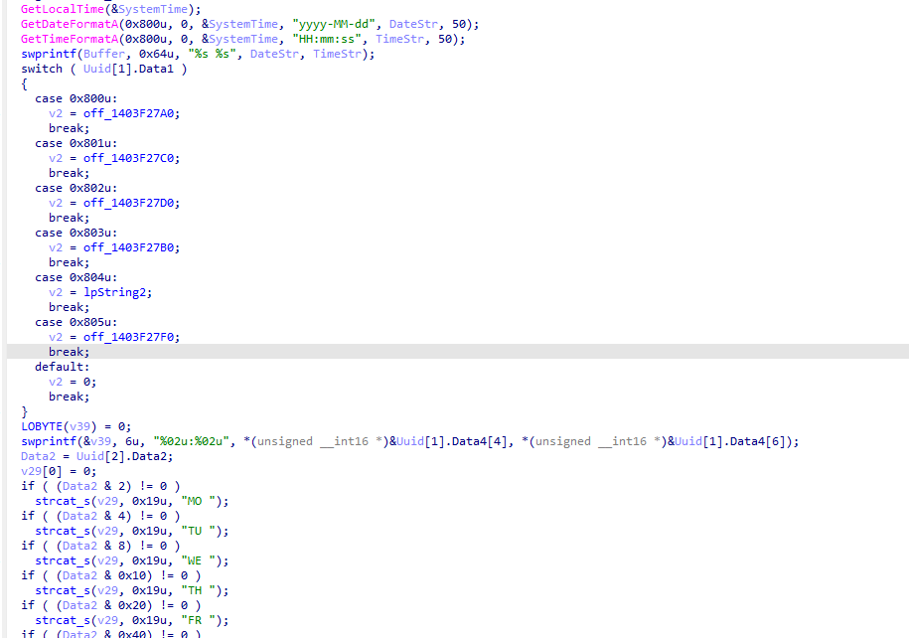Click the Buffer variable in swprintf
The image size is (909, 638).
tap(103, 54)
